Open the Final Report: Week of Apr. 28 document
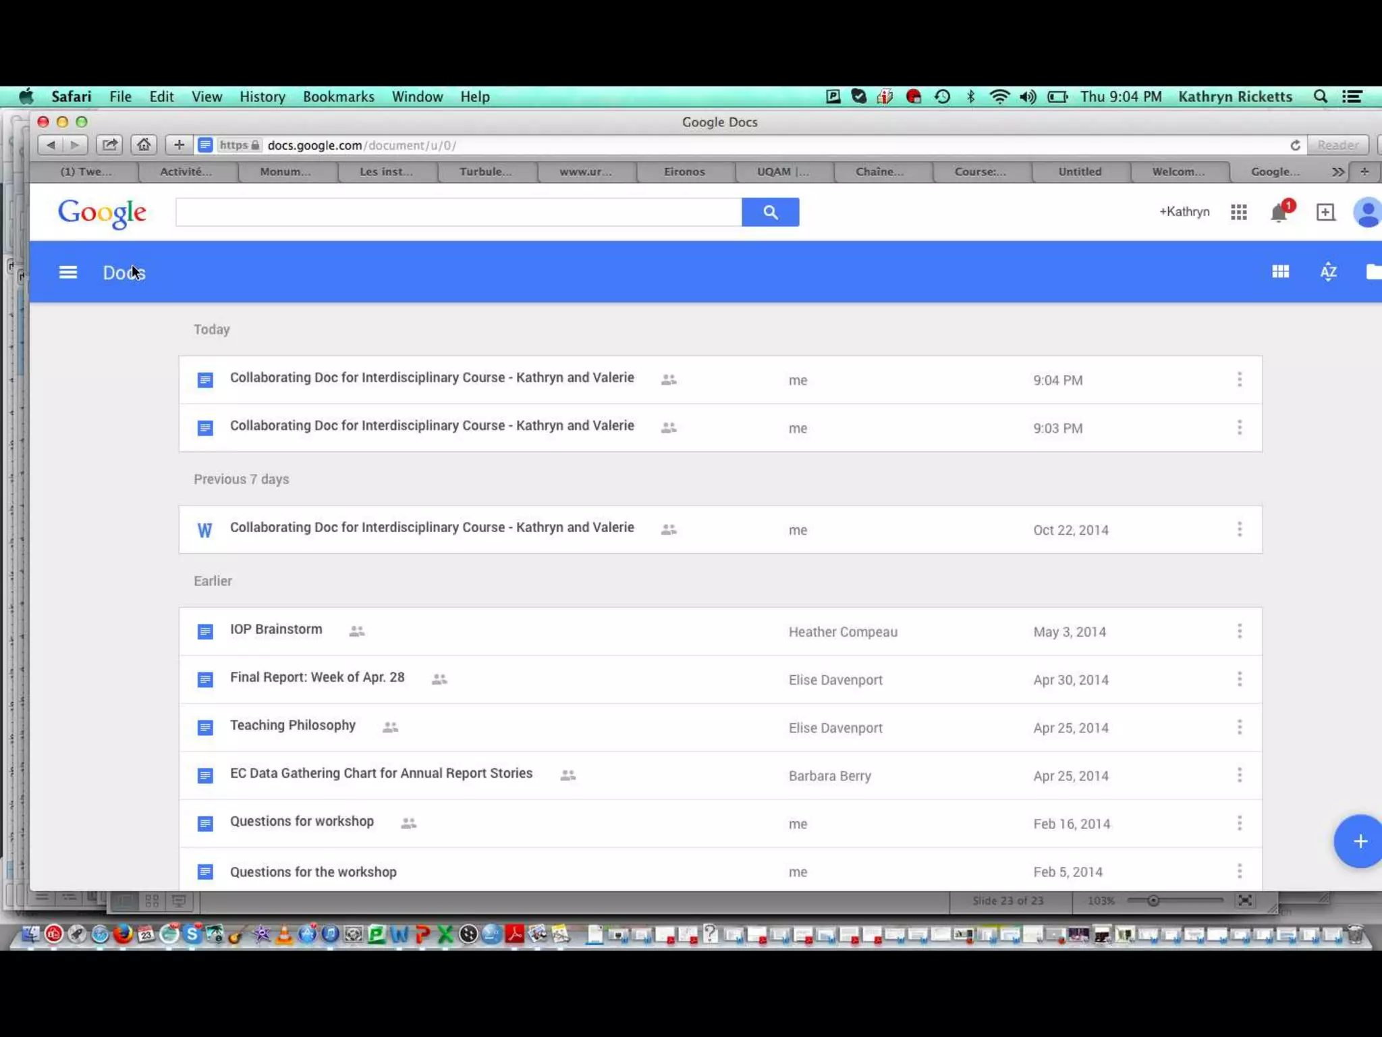This screenshot has height=1037, width=1382. tap(317, 678)
